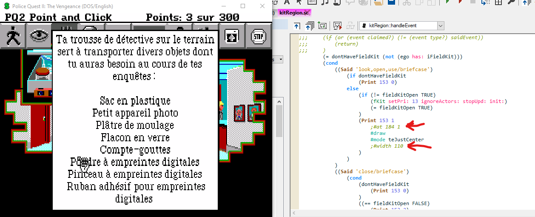
Task: Click the compile script icon with red arrow
Action: tap(338, 26)
